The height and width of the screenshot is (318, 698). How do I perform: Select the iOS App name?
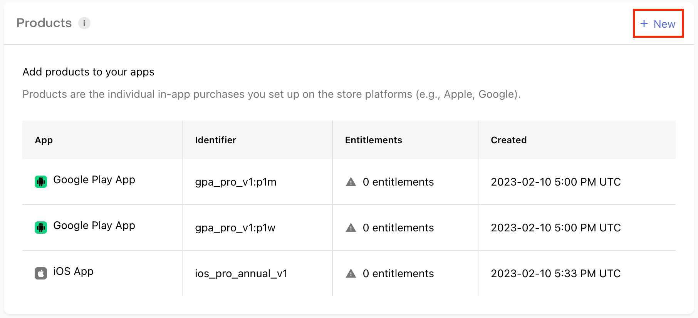[x=73, y=271]
